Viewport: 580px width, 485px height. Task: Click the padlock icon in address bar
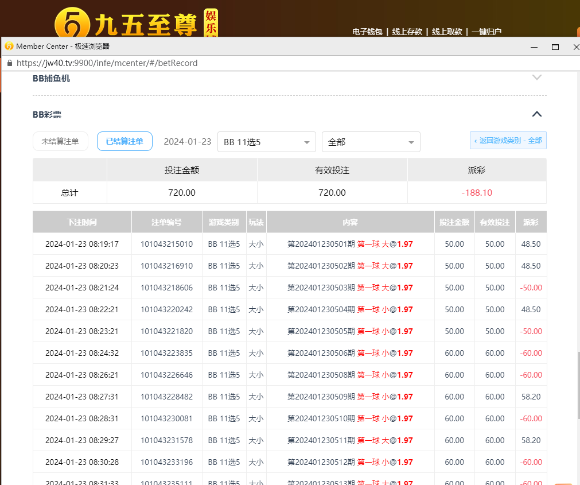[x=9, y=63]
